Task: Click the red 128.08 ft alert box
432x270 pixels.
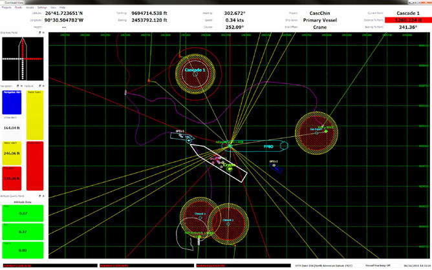Action: click(x=12, y=178)
